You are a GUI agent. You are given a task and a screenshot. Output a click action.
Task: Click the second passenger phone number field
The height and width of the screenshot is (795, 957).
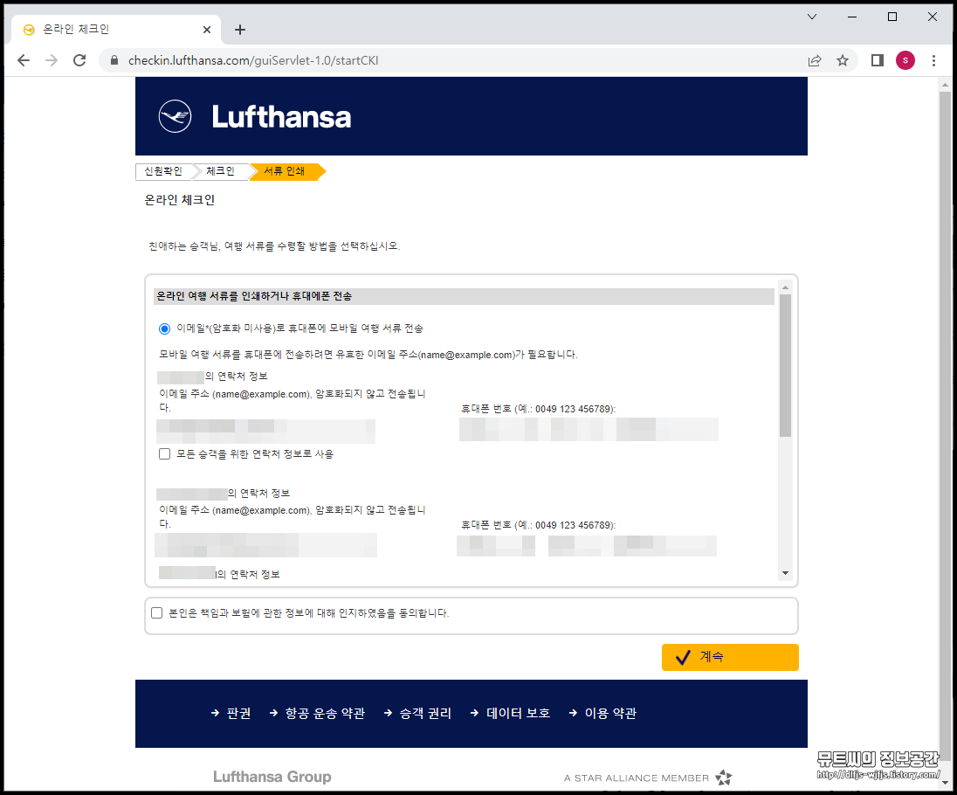[587, 545]
